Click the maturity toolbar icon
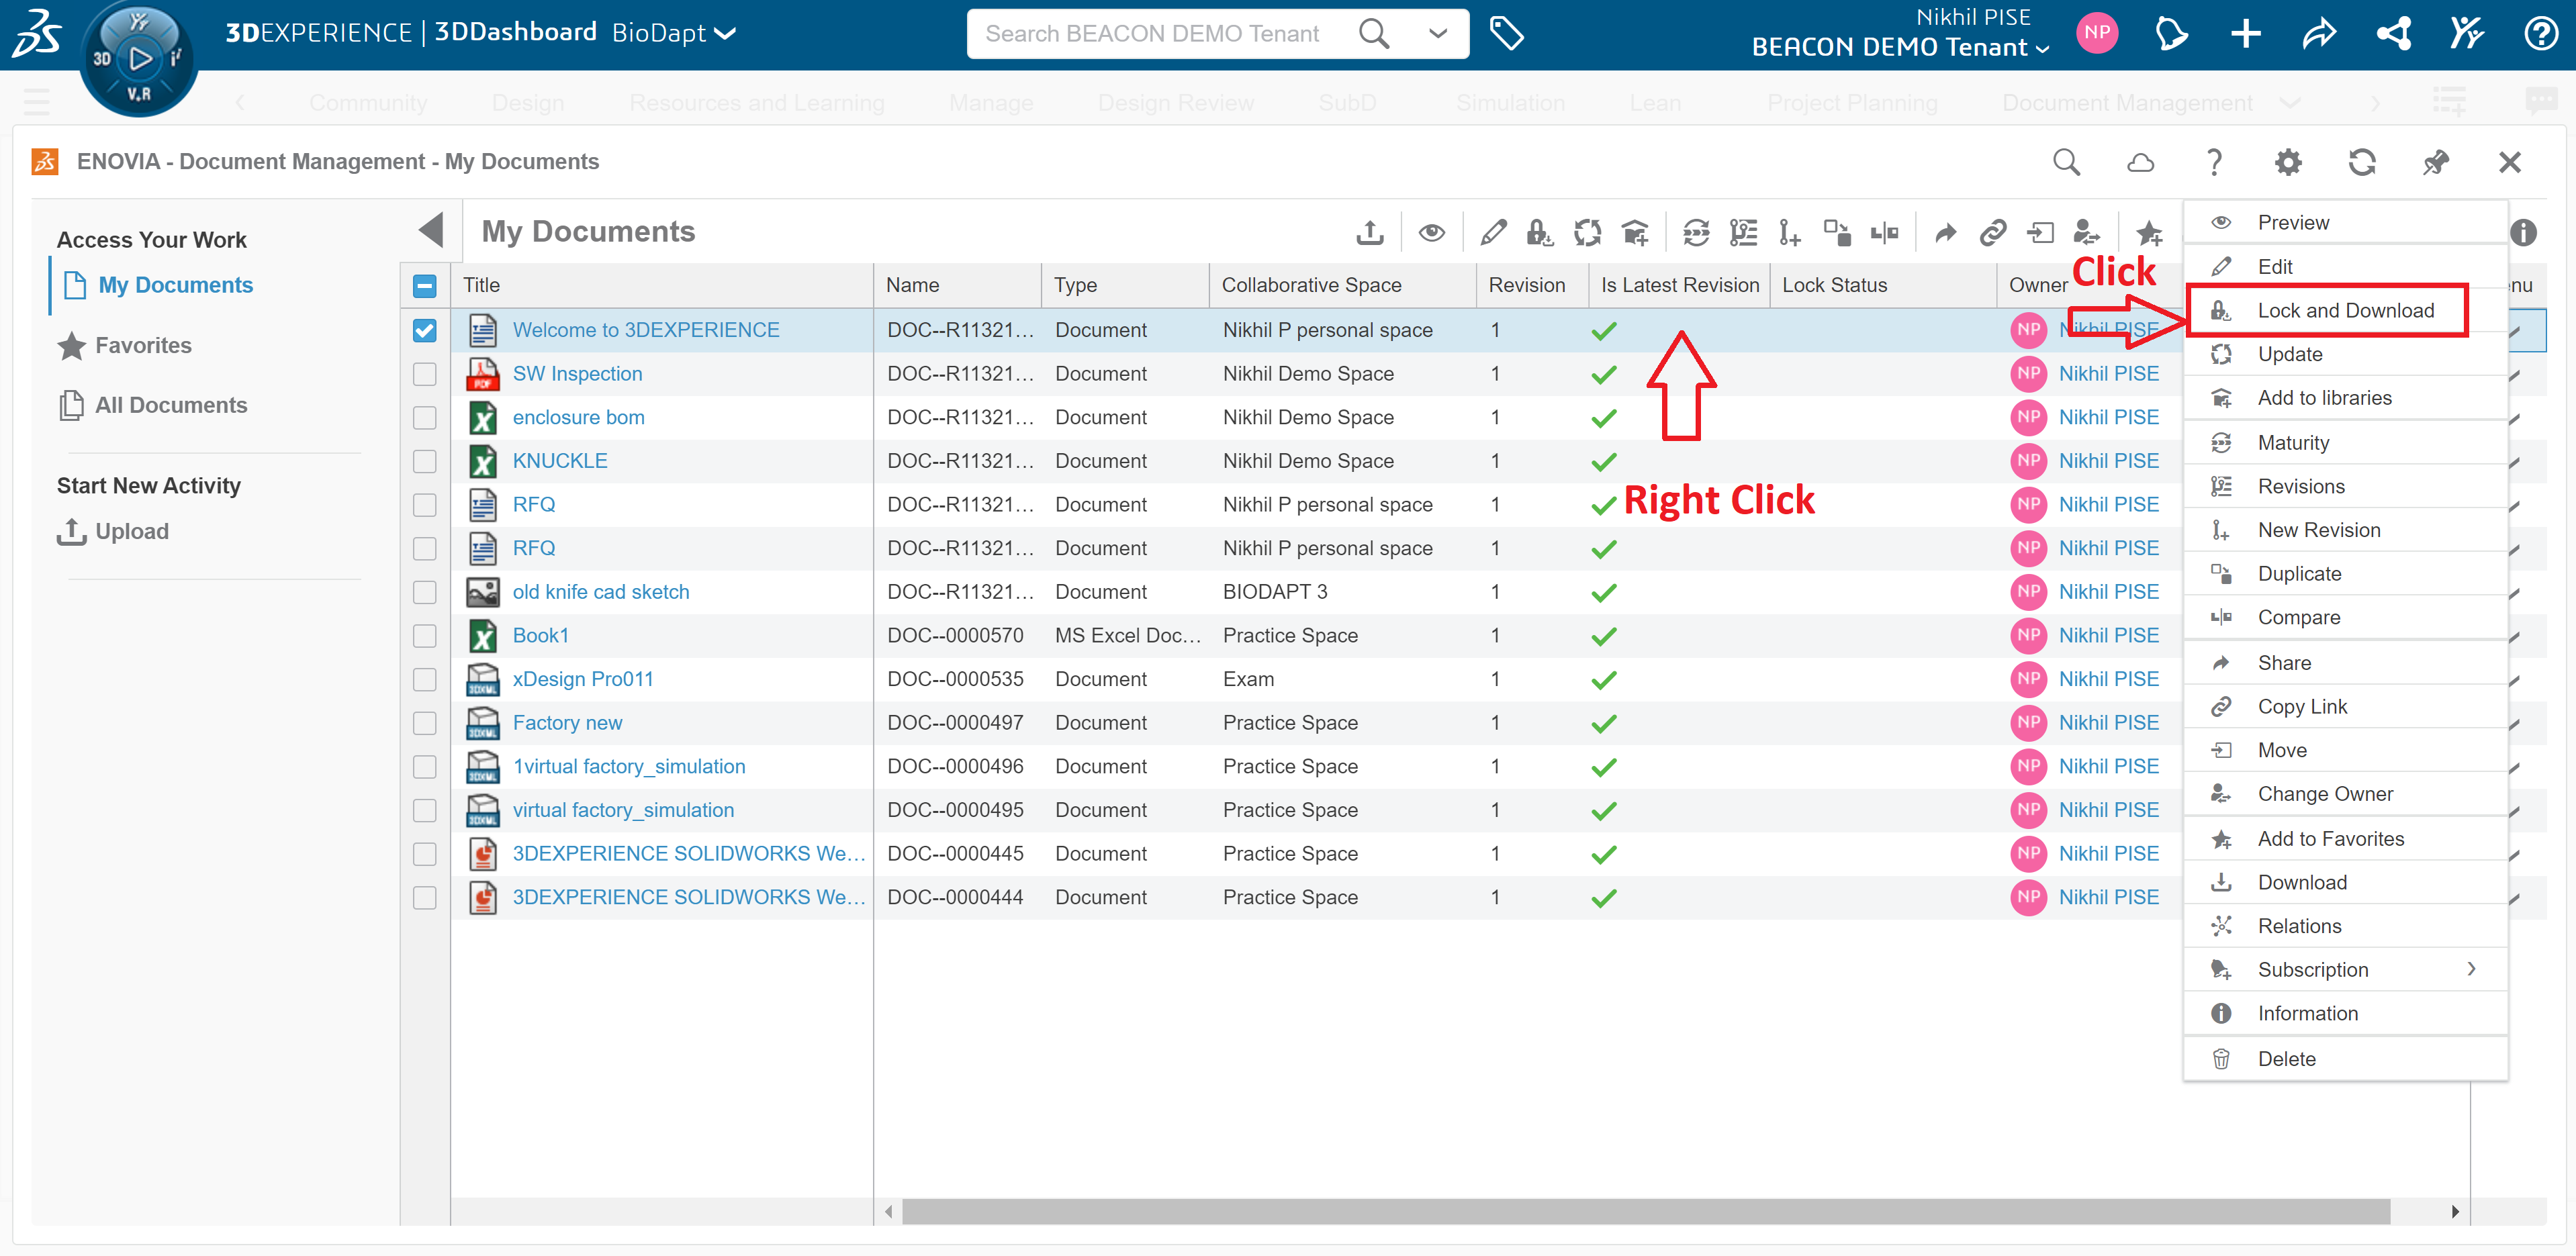This screenshot has width=2576, height=1256. point(1697,233)
